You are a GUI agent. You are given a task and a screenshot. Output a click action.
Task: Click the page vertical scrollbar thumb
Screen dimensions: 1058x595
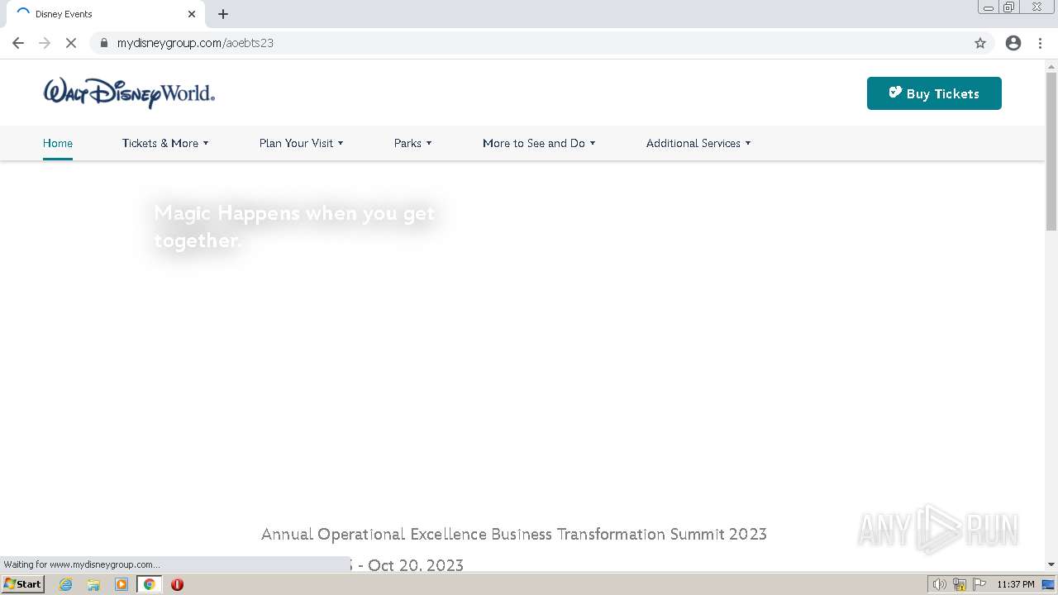(x=1051, y=152)
